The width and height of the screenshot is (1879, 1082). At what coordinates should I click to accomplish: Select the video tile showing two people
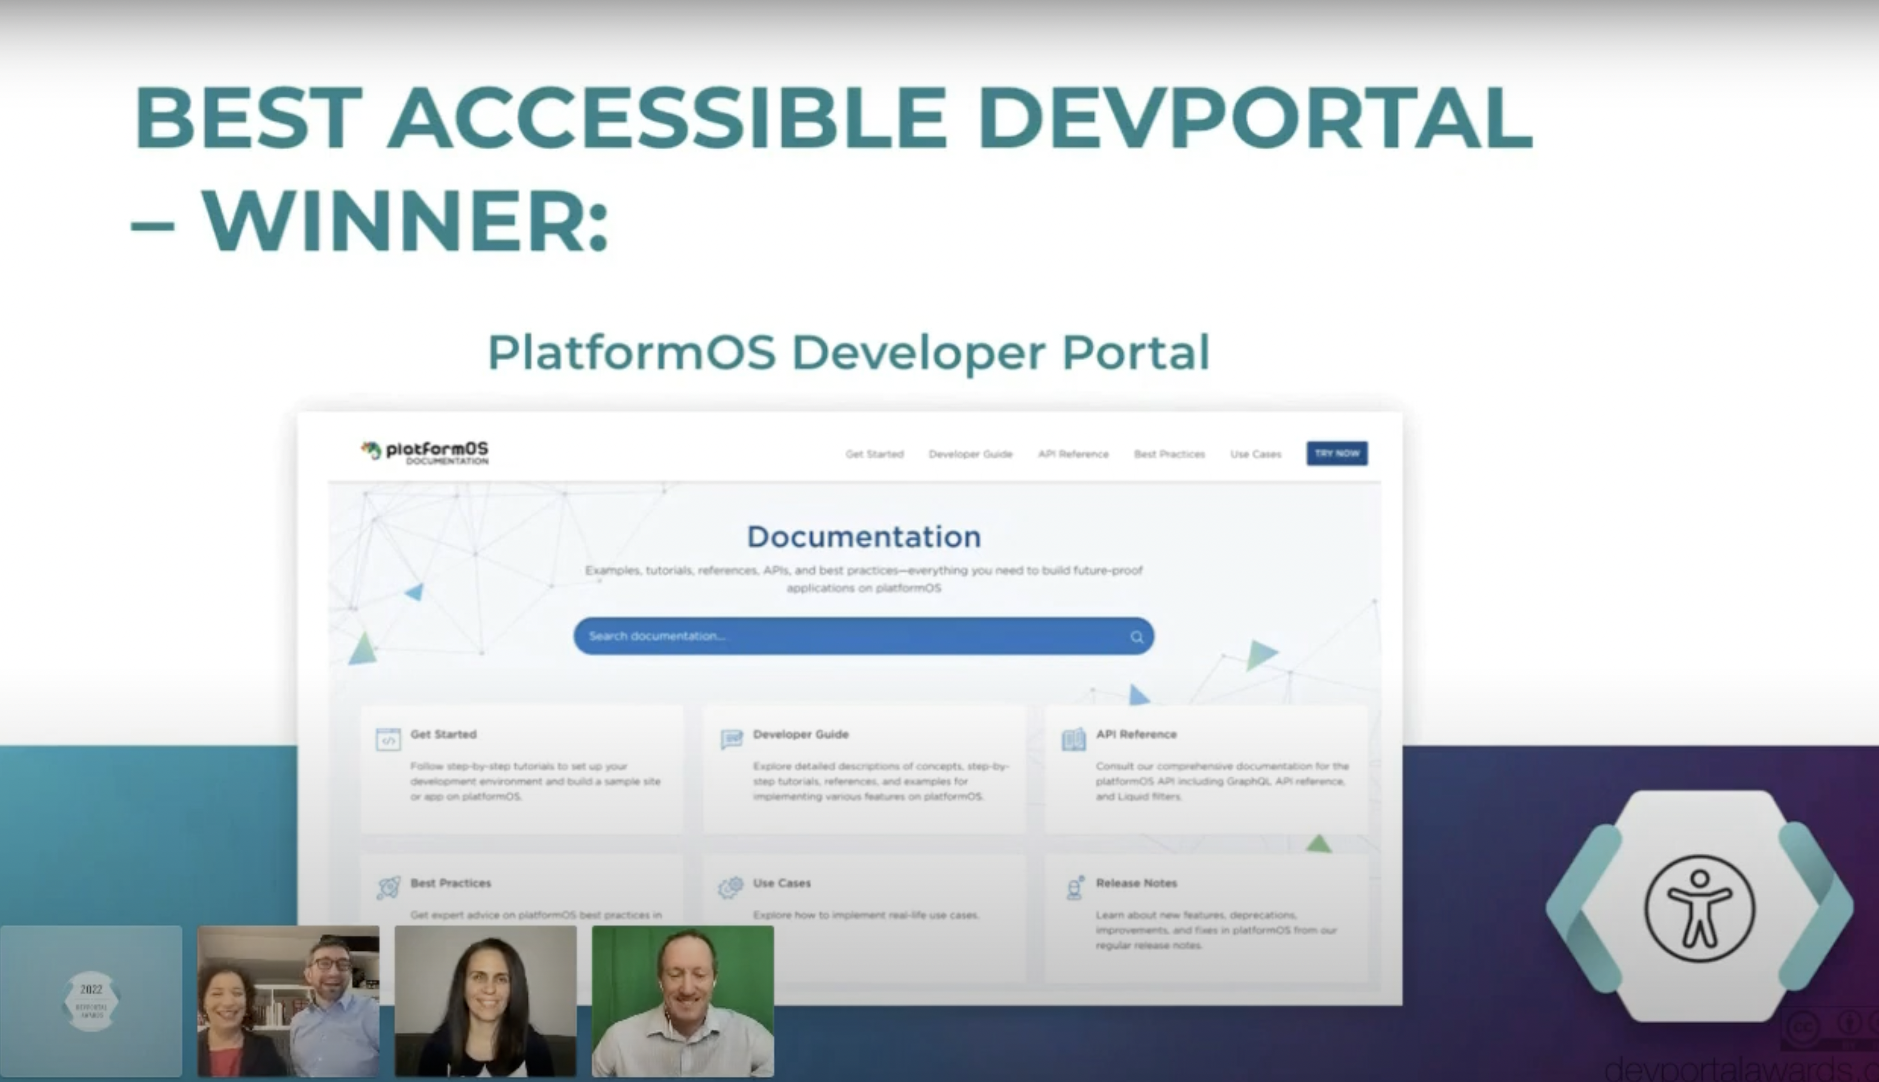coord(288,1001)
